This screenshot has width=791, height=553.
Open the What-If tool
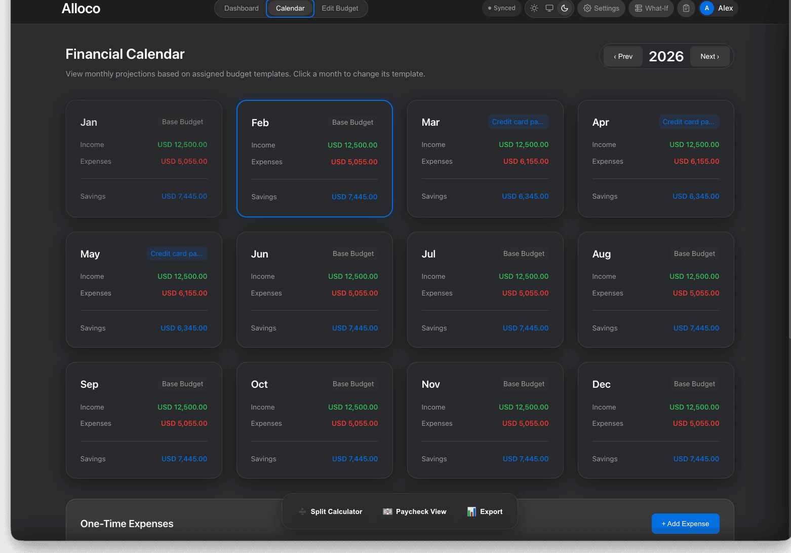[x=651, y=8]
